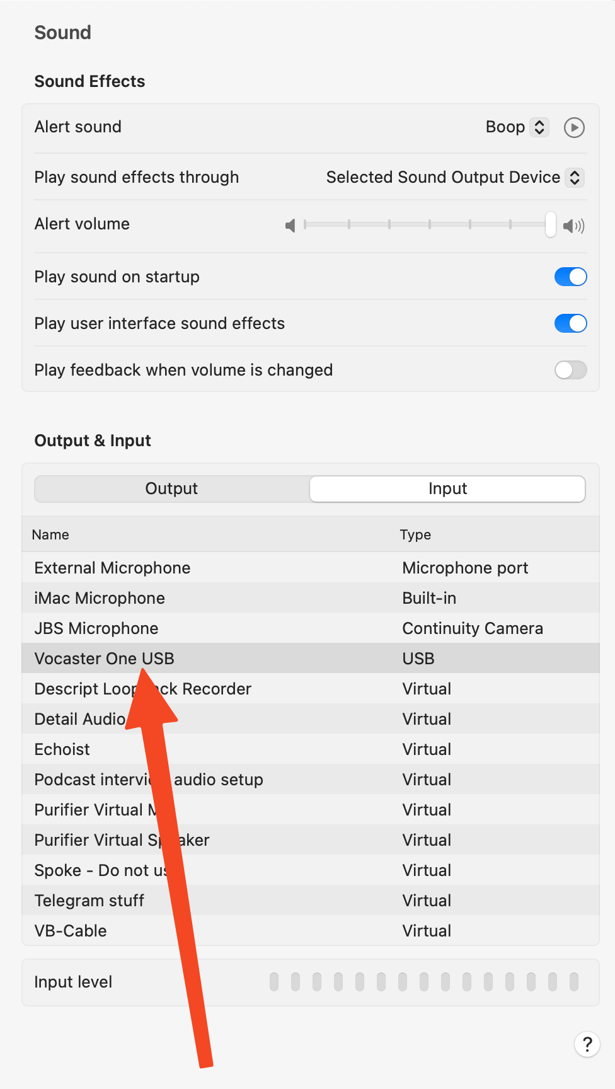Click the low volume speaker icon

290,225
